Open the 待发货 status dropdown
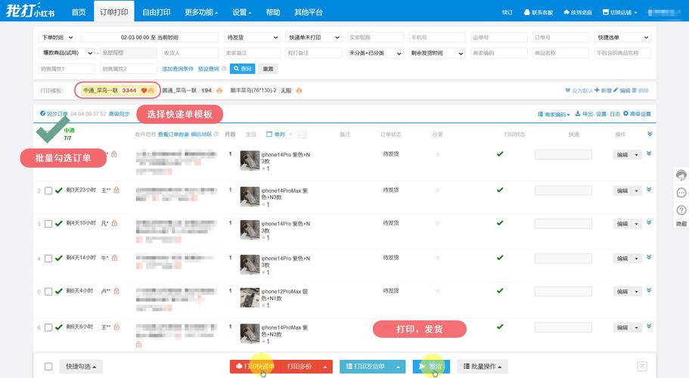This screenshot has height=378, width=689. point(252,37)
